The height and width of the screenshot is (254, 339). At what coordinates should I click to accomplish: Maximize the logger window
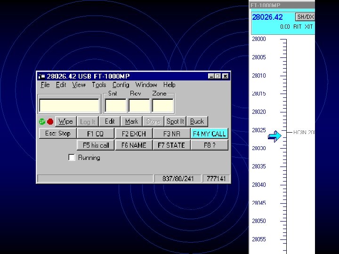point(218,76)
